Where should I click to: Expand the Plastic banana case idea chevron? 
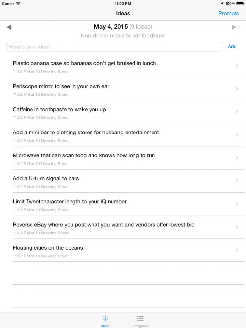(x=237, y=66)
